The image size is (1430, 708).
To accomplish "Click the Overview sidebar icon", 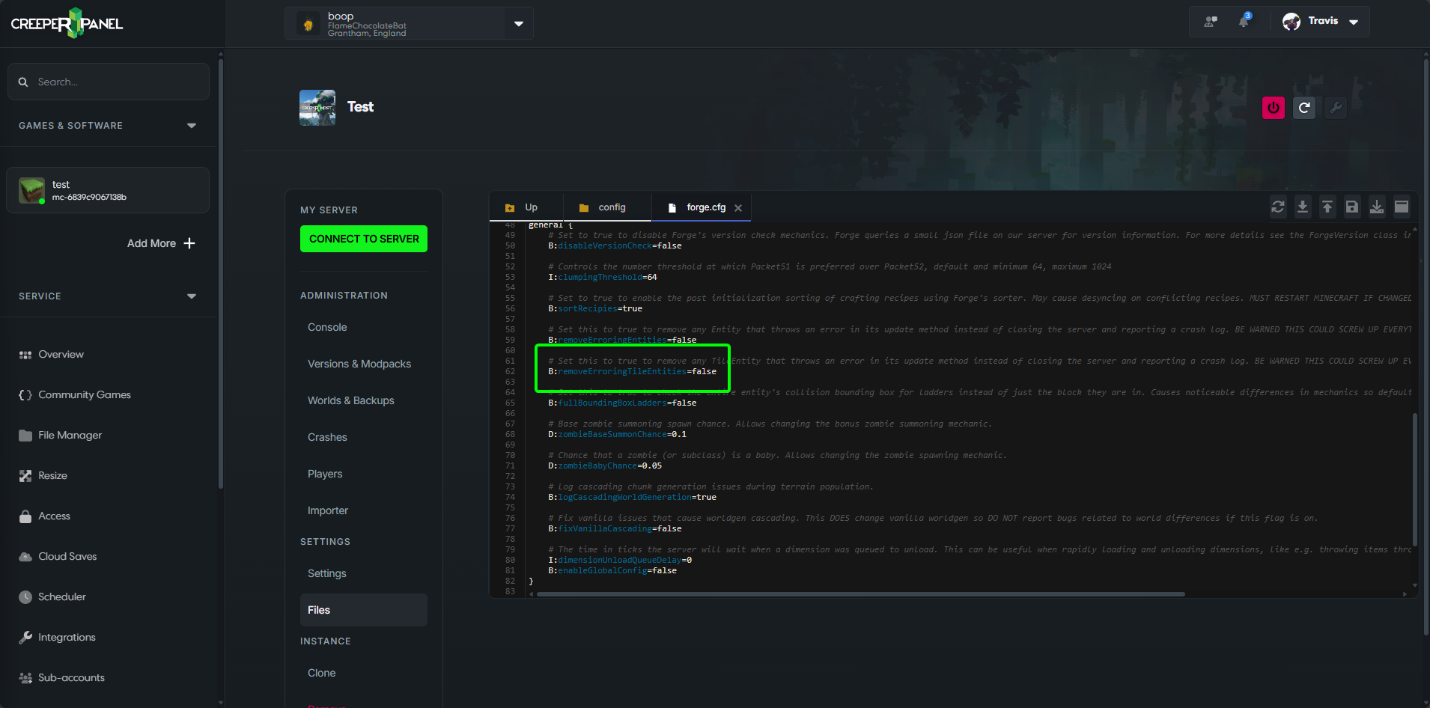I will coord(25,355).
